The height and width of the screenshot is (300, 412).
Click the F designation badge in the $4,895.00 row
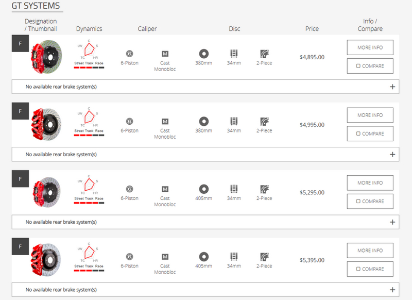click(x=20, y=43)
